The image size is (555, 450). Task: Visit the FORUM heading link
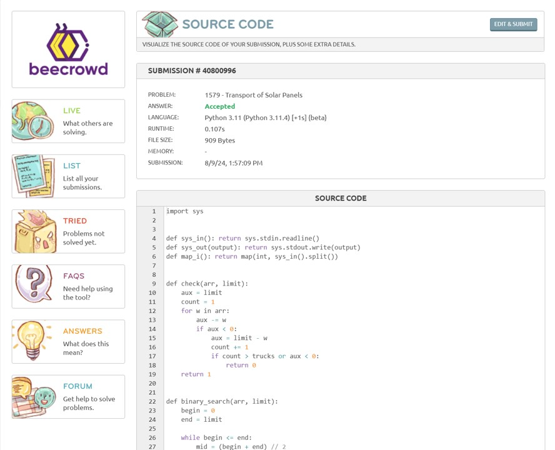point(77,386)
